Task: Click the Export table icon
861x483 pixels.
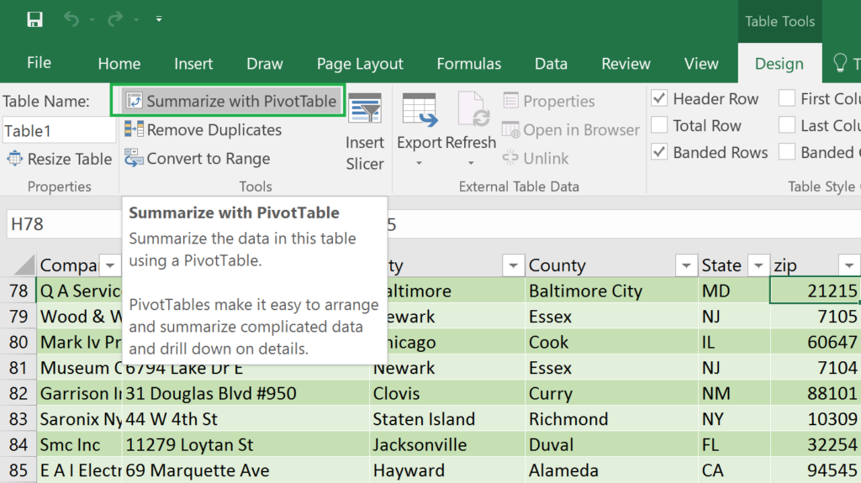Action: point(420,110)
